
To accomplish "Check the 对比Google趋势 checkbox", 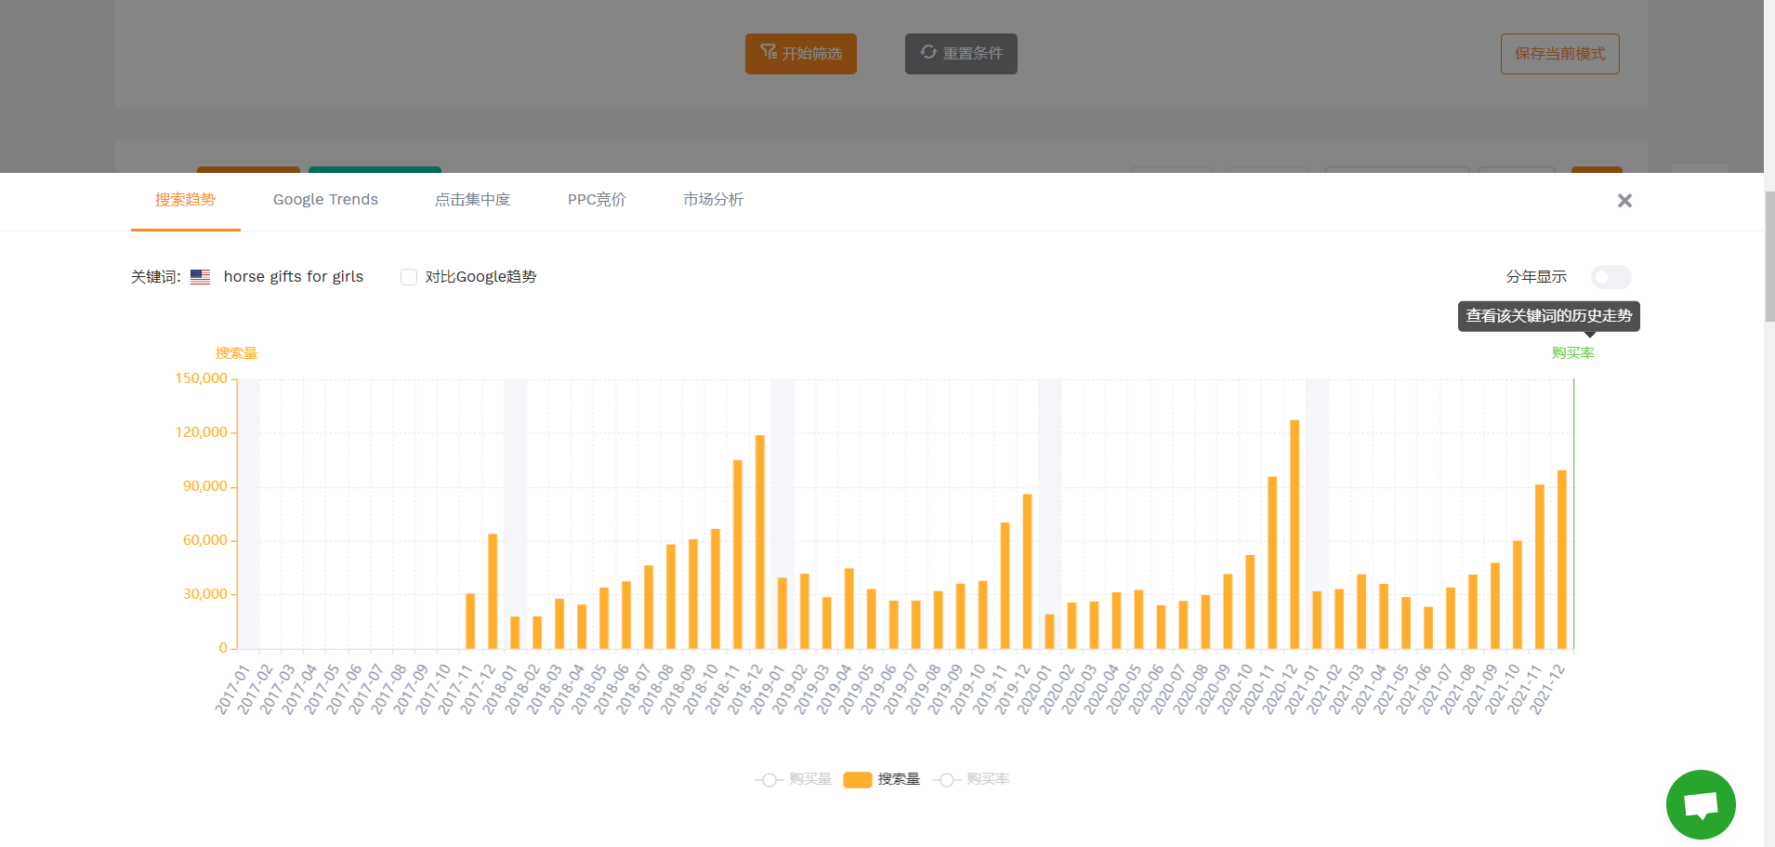I will [x=409, y=277].
